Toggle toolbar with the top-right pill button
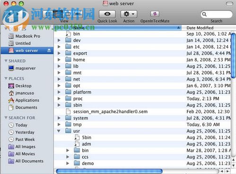The image size is (236, 174). pyautogui.click(x=229, y=4)
